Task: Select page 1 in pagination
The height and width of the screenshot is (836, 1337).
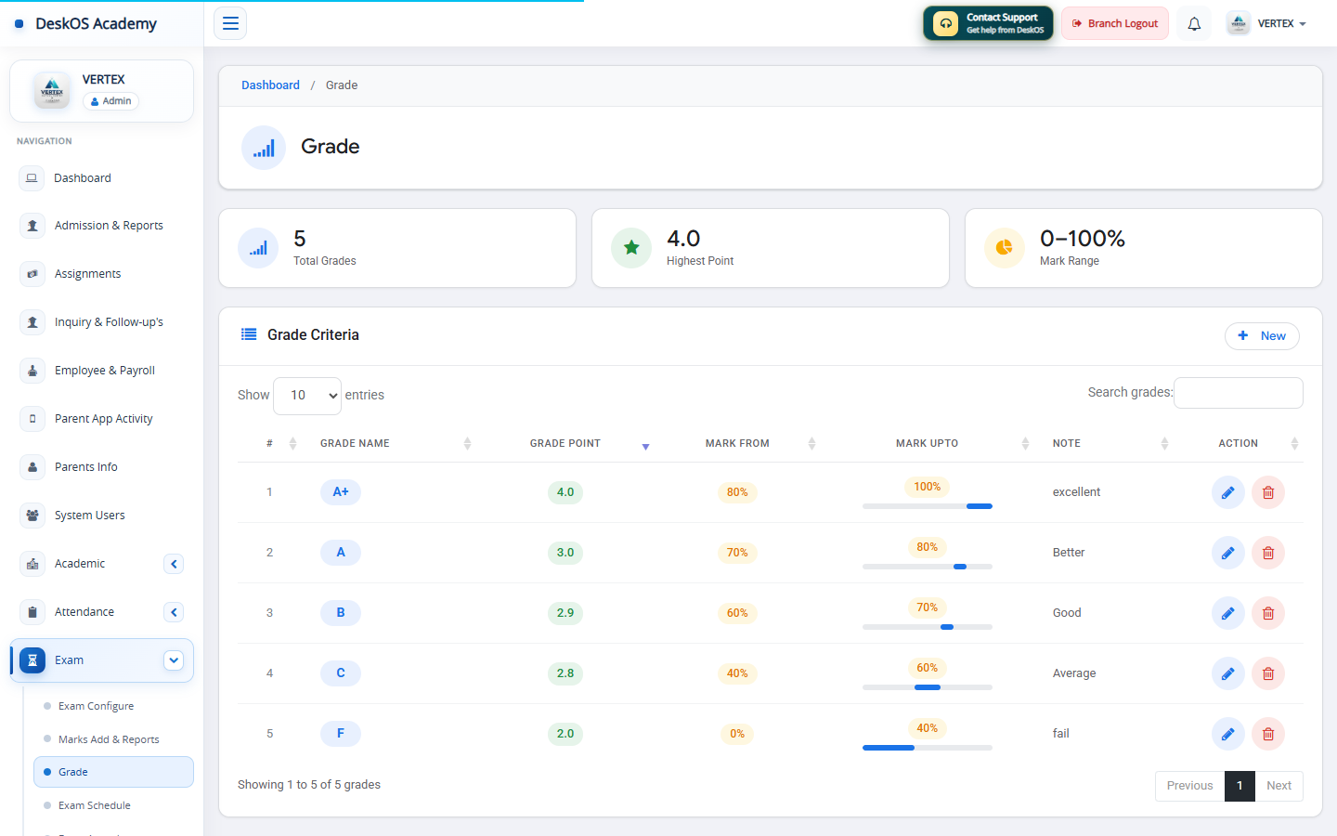Action: (x=1240, y=786)
